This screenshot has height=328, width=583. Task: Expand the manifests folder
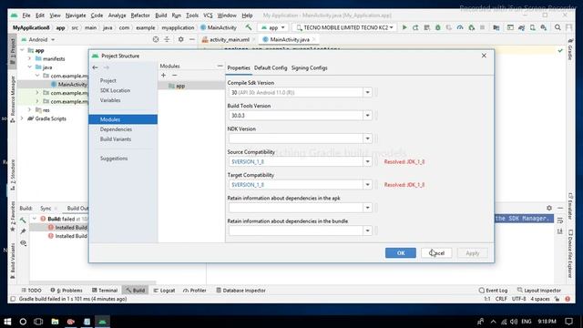[29, 58]
